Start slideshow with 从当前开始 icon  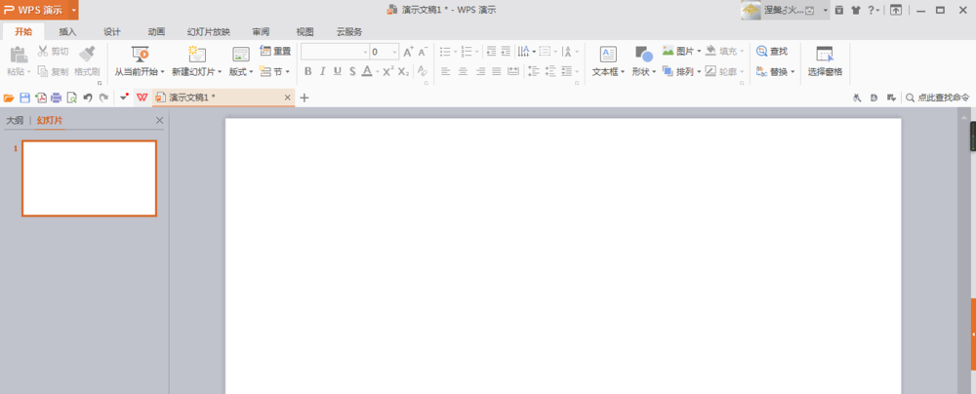pyautogui.click(x=140, y=55)
